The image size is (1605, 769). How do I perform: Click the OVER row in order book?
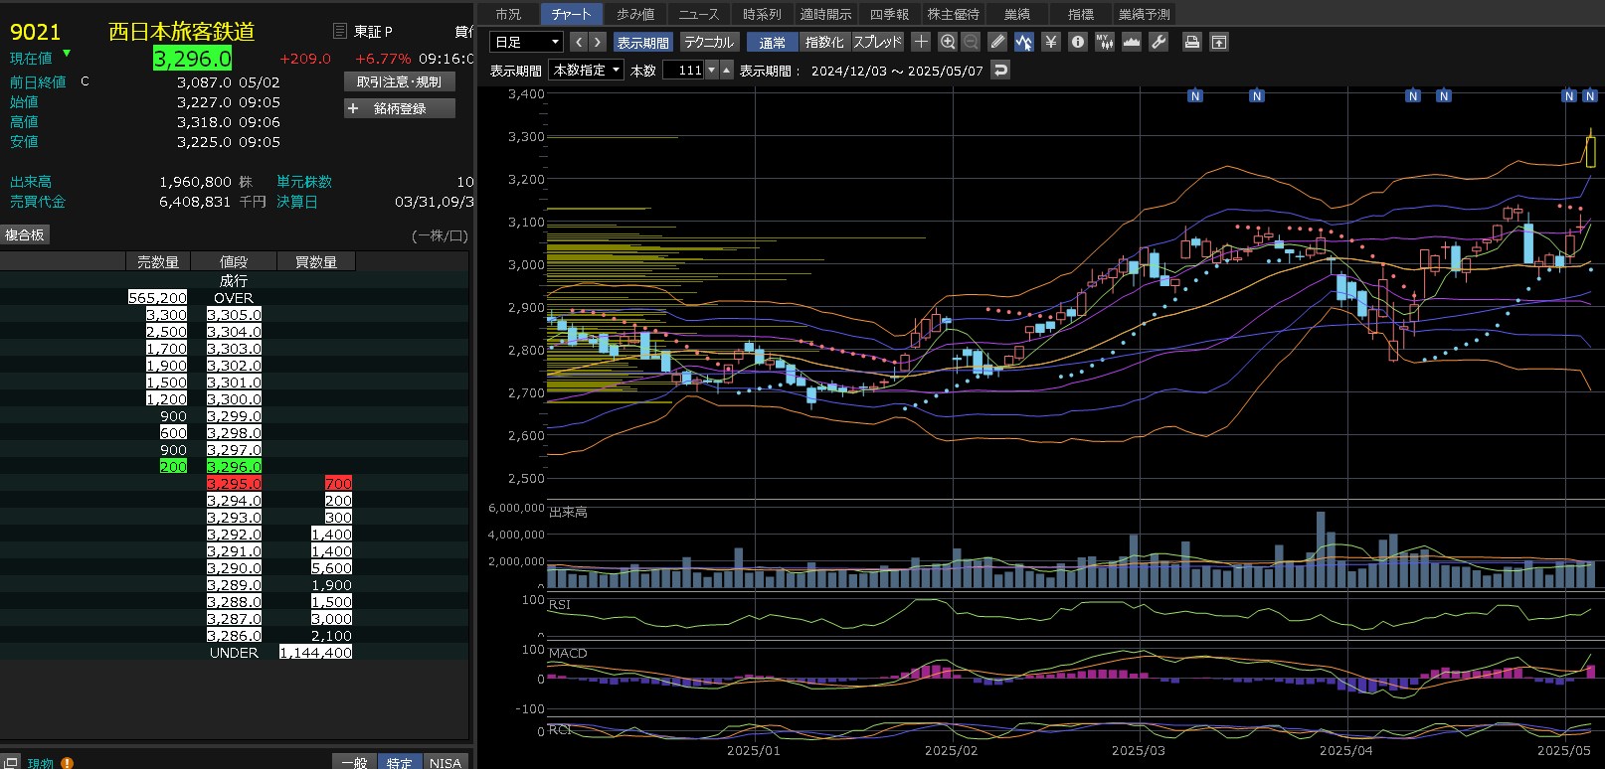234,298
